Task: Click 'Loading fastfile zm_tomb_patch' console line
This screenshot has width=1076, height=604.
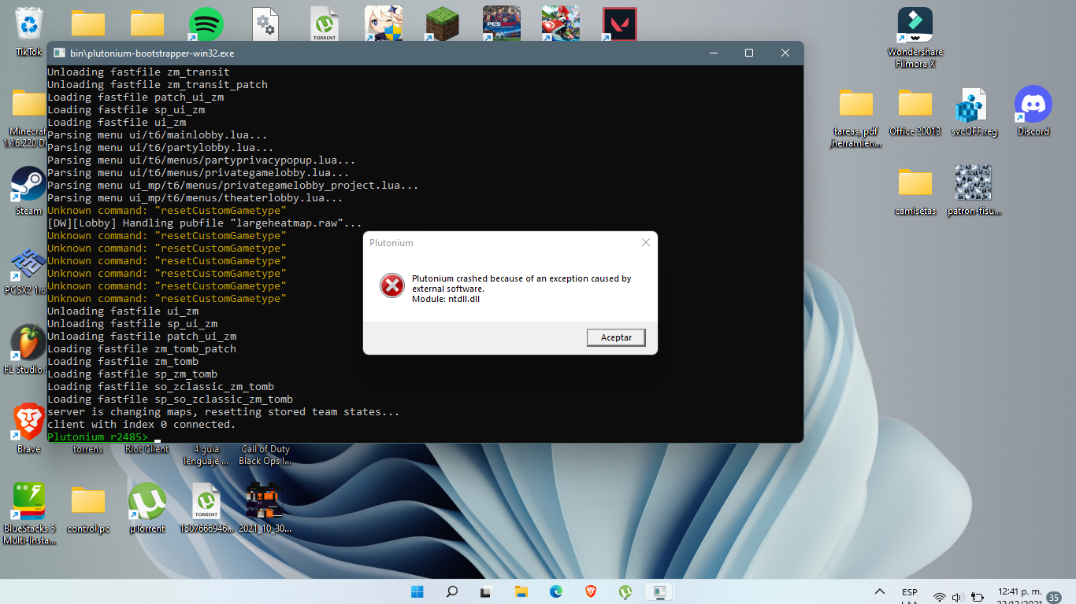Action: [x=142, y=348]
